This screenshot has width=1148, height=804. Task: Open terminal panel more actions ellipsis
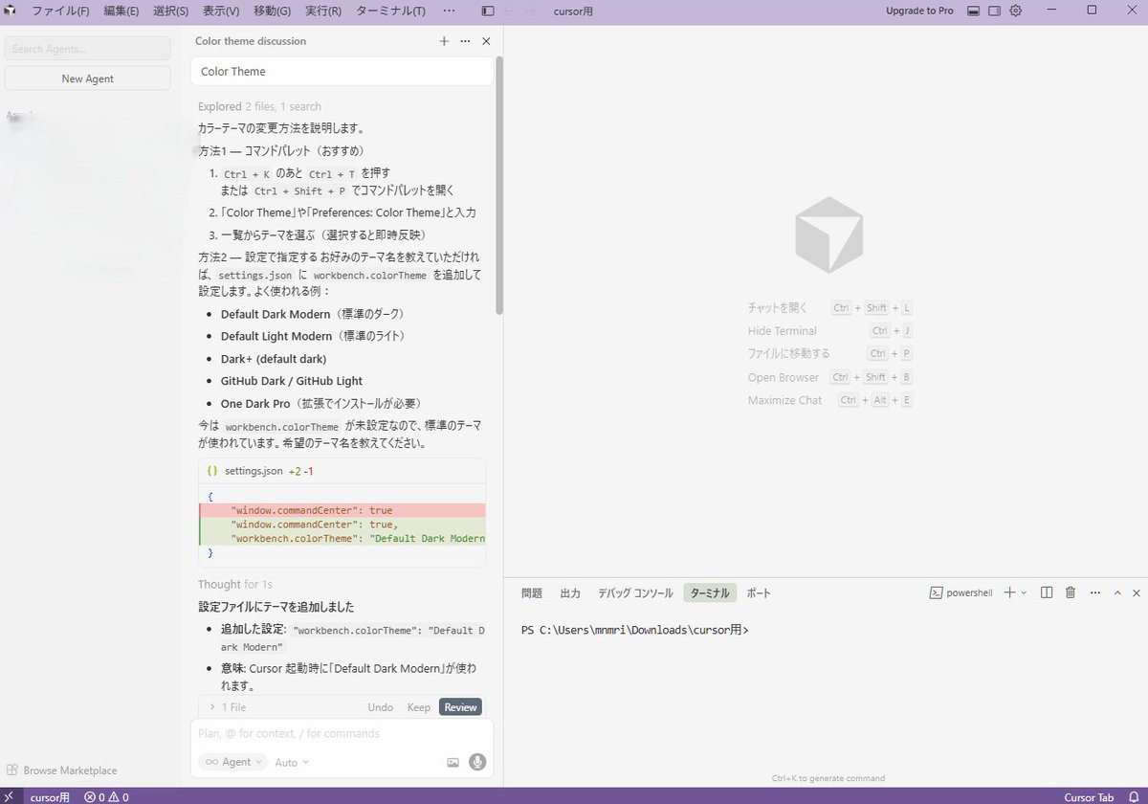pos(1094,593)
